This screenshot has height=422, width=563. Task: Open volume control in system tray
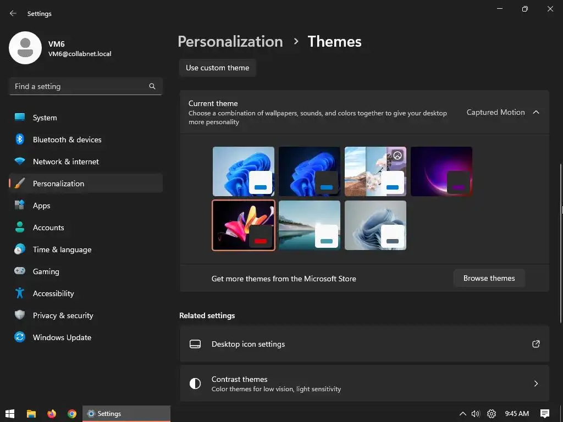476,414
